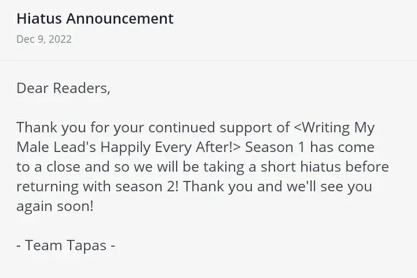This screenshot has width=417, height=278.
Task: Click the Team Tapas signature
Action: click(66, 245)
